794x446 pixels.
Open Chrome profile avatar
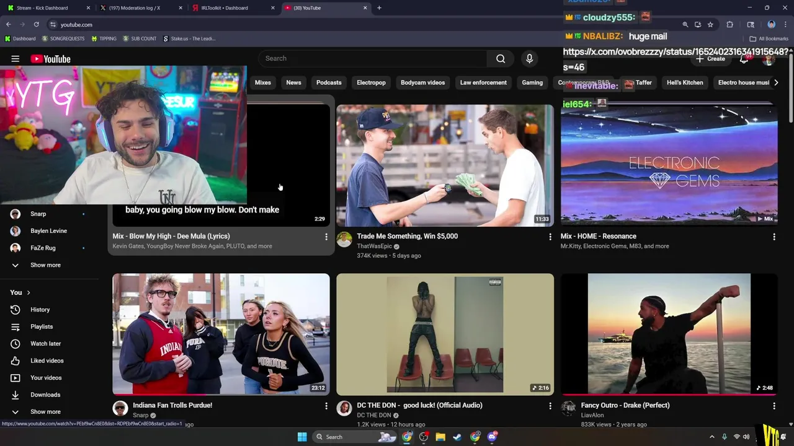click(x=771, y=25)
